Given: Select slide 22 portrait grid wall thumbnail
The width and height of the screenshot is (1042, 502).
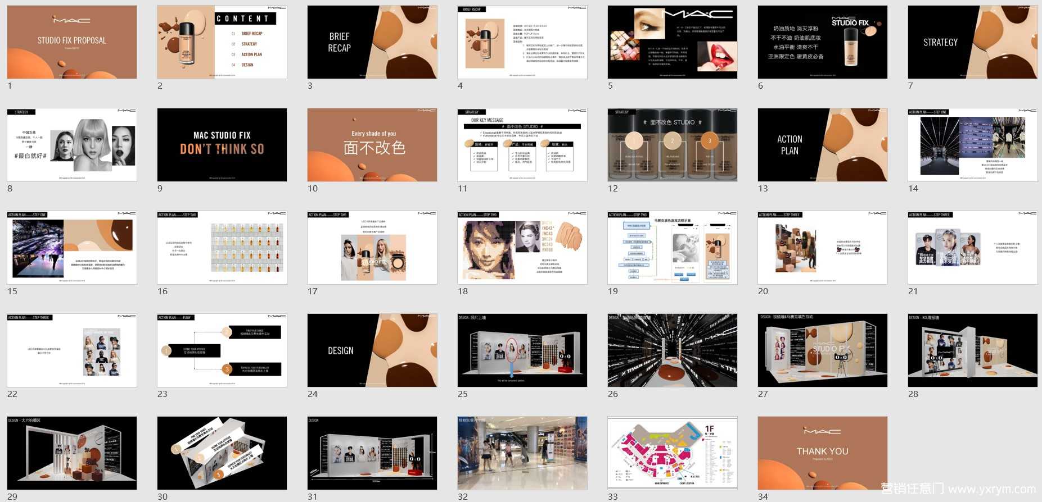Looking at the screenshot, I should pos(72,350).
